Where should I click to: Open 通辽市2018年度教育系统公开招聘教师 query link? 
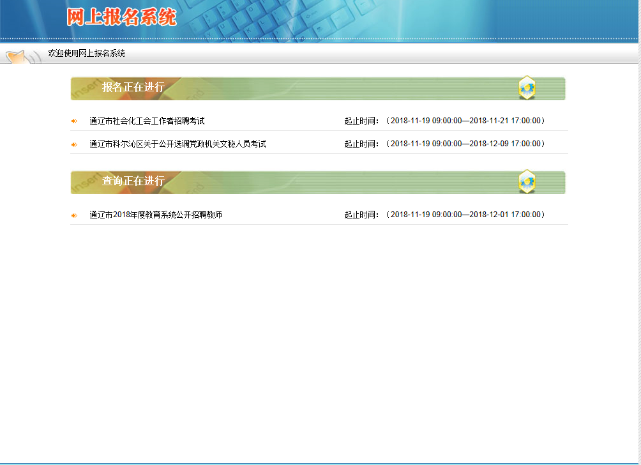[x=156, y=215]
